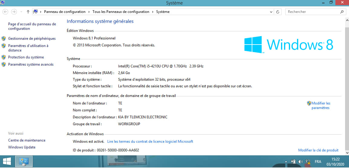
Task: Select description KIA BY TLEMCEN ELECTRONIC
Action: tap(143, 117)
